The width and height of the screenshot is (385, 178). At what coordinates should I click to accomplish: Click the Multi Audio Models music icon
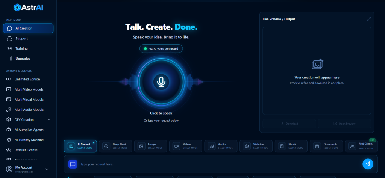click(9, 110)
